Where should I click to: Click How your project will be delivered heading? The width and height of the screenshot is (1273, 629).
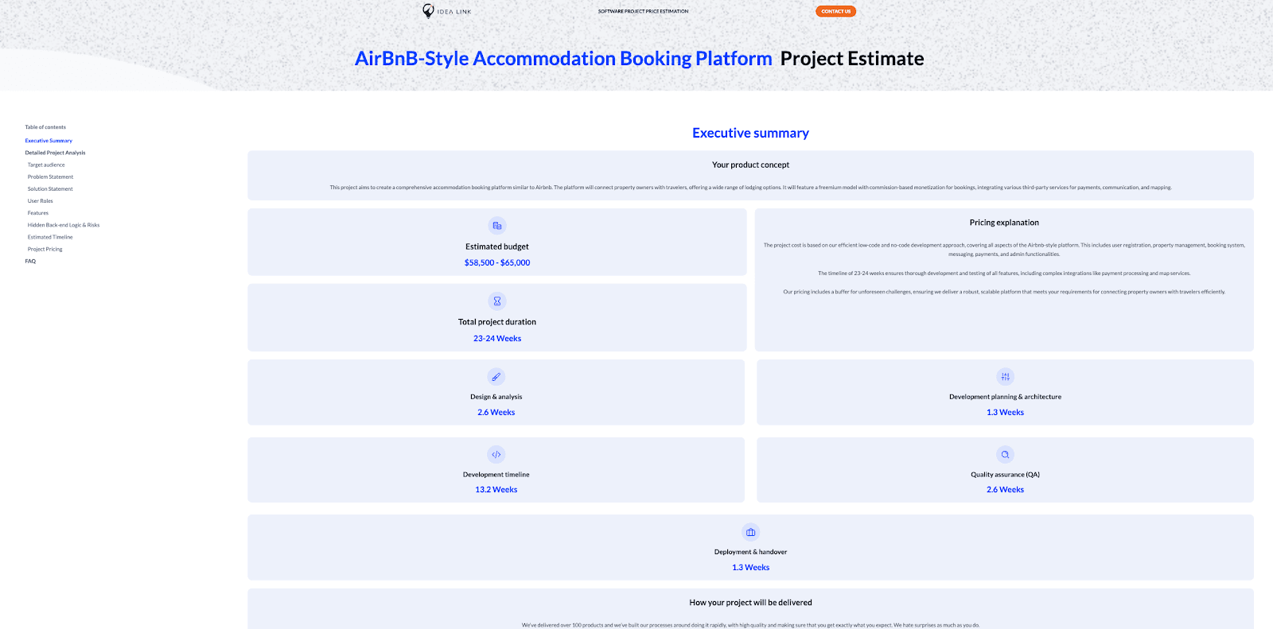tap(750, 603)
